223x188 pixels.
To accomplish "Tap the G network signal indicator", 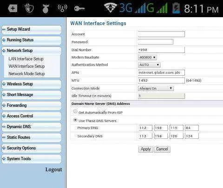I will [x=157, y=8].
